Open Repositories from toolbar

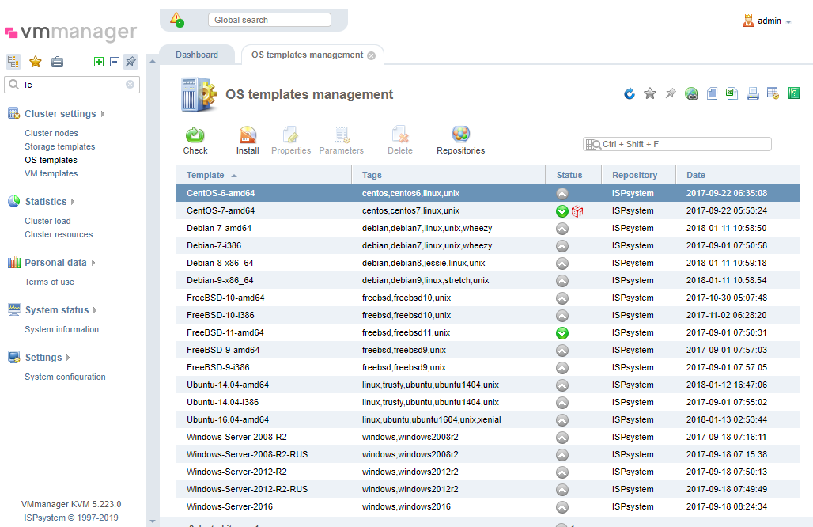[x=460, y=141]
